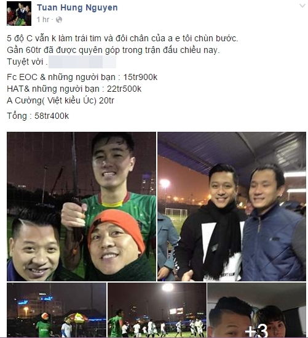
Task: Click the public globe privacy icon
Action: pos(59,20)
